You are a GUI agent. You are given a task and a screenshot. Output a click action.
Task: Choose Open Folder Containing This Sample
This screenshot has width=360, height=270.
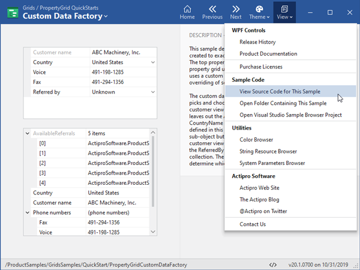290,103
